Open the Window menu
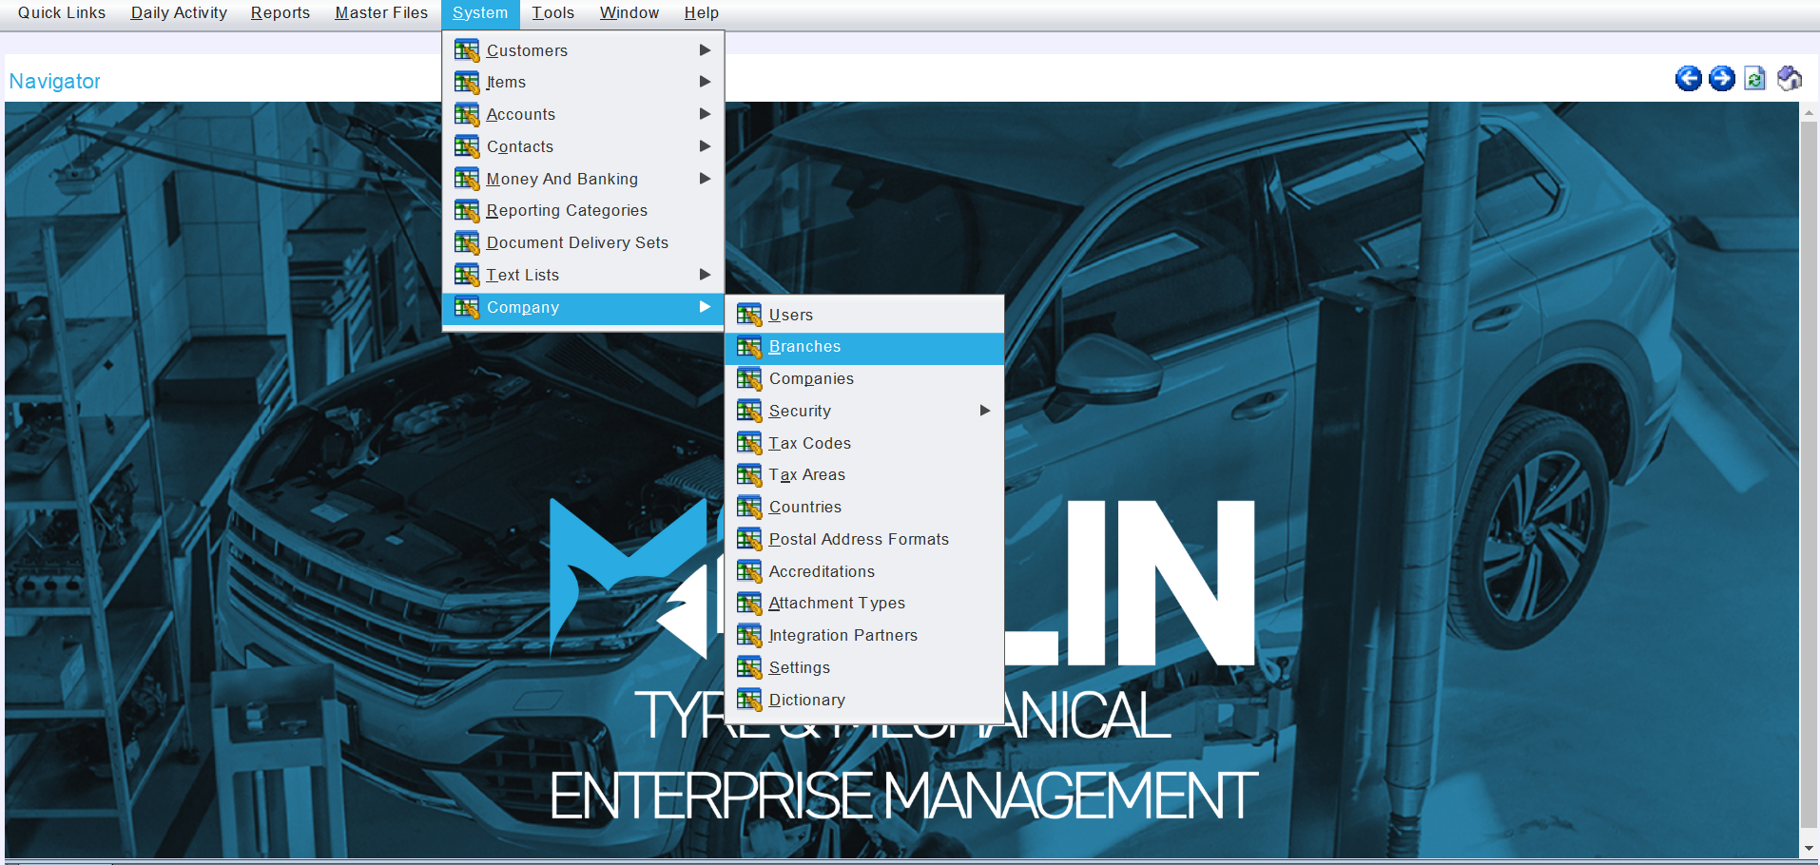 click(x=629, y=13)
